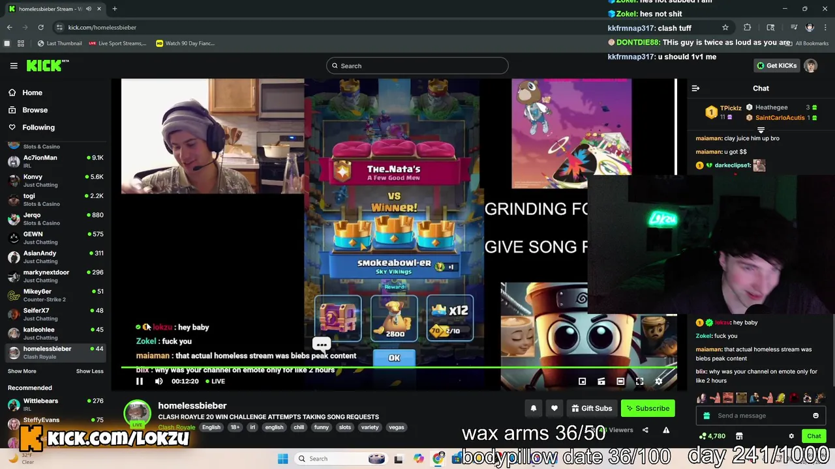835x469 pixels.
Task: Share the stream via share icon
Action: (x=645, y=430)
